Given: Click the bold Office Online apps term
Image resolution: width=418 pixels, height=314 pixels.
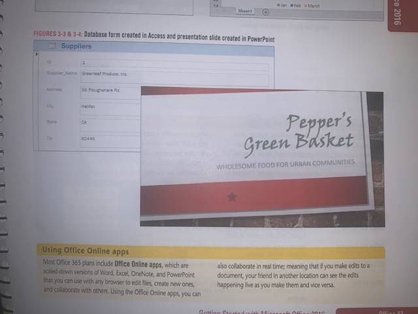Looking at the screenshot, I should pyautogui.click(x=138, y=264).
